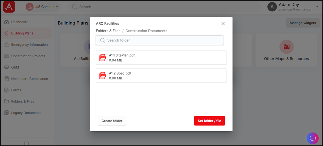Click the Forms document icon
Image resolution: width=323 pixels, height=146 pixels.
point(7,90)
